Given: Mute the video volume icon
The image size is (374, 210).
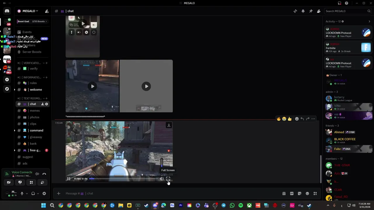Looking at the screenshot, I should coord(162,179).
